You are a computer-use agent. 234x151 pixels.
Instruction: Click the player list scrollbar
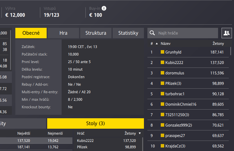(x=231, y=51)
